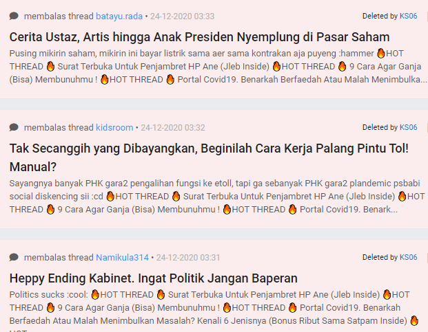Open user profile Namikula314
The image size is (428, 332).
[x=122, y=258]
